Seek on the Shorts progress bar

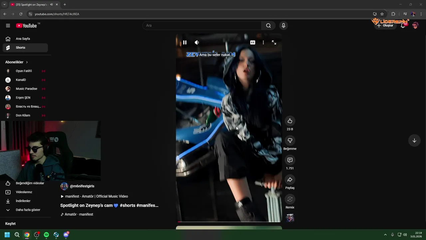point(229,221)
